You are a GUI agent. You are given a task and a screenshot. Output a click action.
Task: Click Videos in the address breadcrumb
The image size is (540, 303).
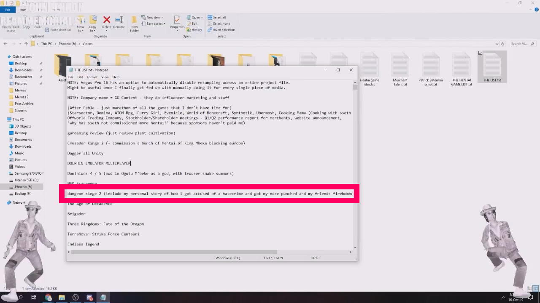pos(87,44)
